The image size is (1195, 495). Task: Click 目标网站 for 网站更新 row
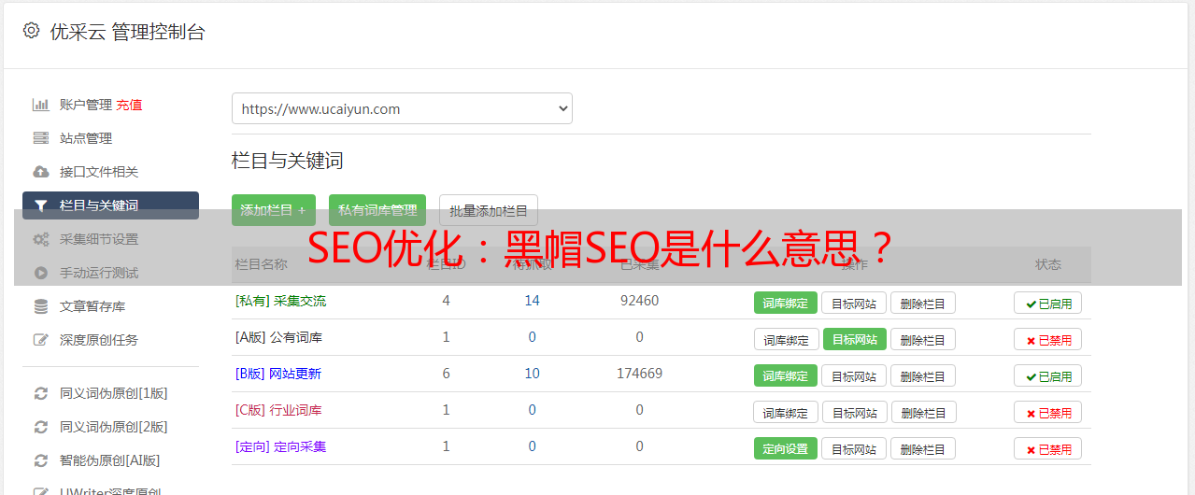point(854,375)
